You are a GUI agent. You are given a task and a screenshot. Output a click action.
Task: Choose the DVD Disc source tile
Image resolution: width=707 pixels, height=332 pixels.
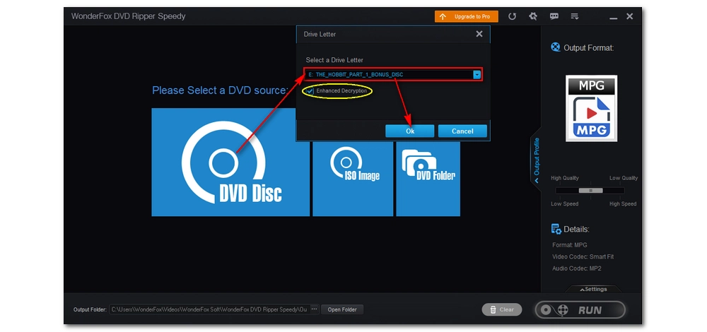point(230,162)
